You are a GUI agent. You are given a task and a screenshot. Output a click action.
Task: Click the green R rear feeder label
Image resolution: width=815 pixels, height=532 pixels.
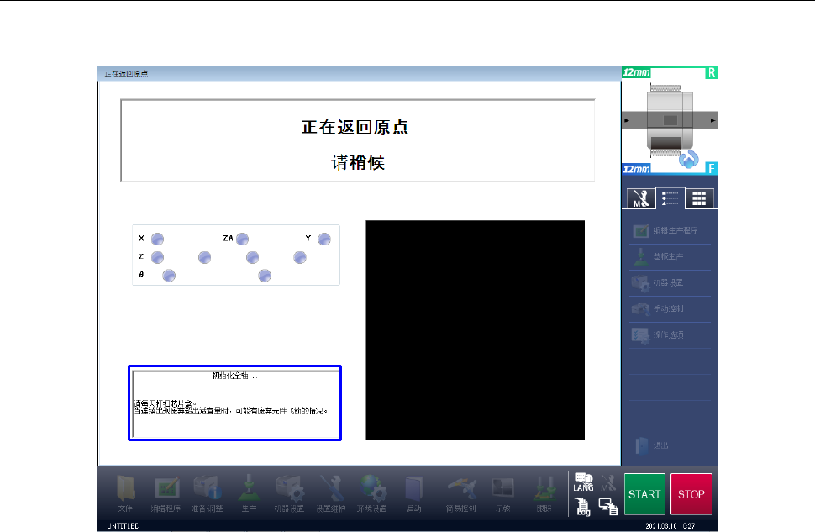click(712, 72)
